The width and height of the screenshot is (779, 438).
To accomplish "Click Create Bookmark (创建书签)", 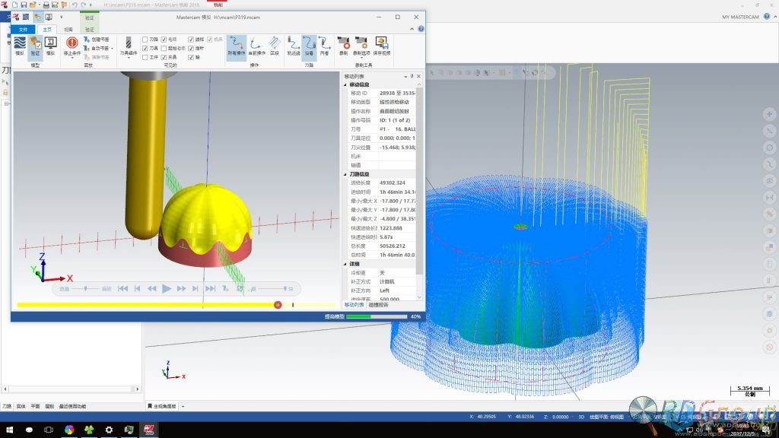I will point(97,40).
